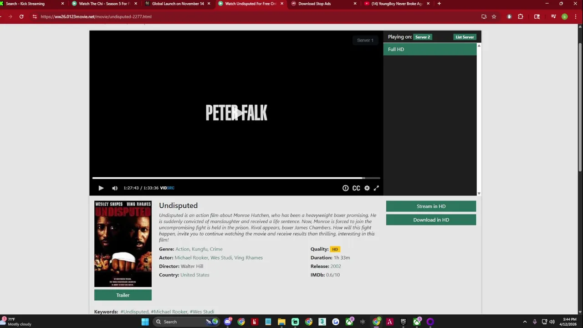Bookmark this page with star icon
The image size is (583, 328).
494,16
